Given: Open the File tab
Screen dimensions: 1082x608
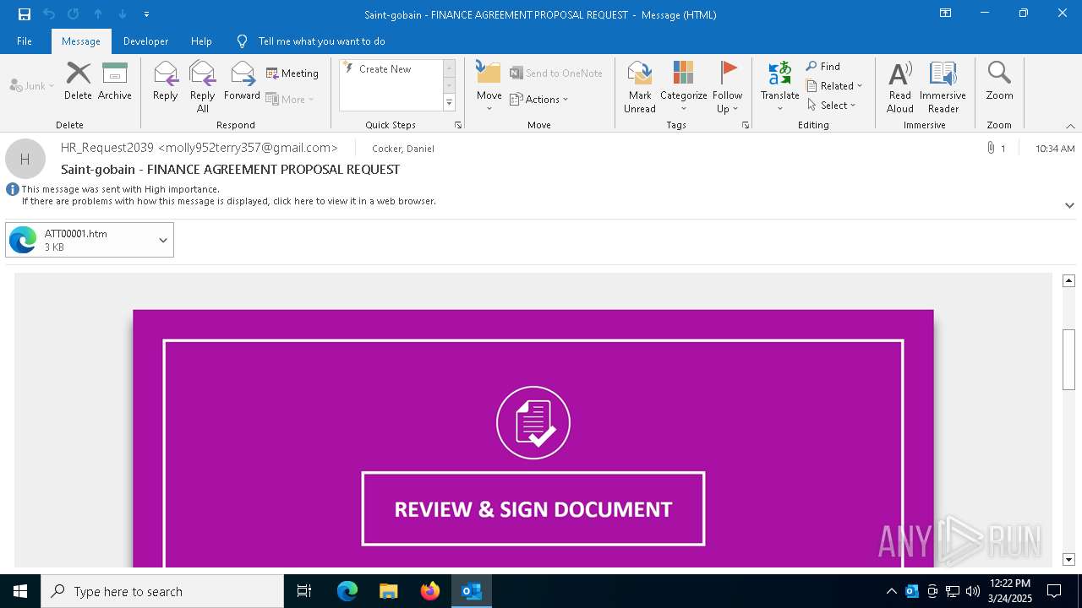Looking at the screenshot, I should pos(25,41).
